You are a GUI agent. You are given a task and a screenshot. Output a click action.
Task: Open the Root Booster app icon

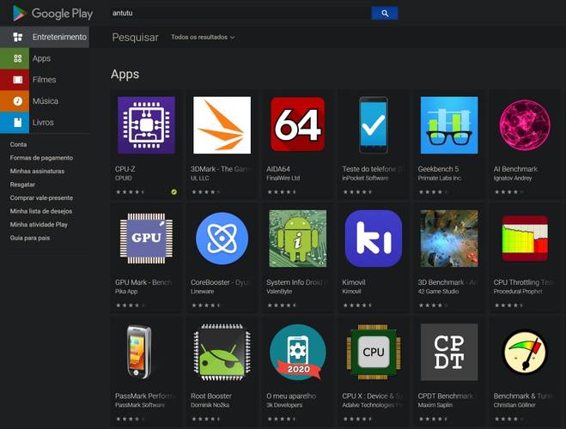(x=222, y=353)
